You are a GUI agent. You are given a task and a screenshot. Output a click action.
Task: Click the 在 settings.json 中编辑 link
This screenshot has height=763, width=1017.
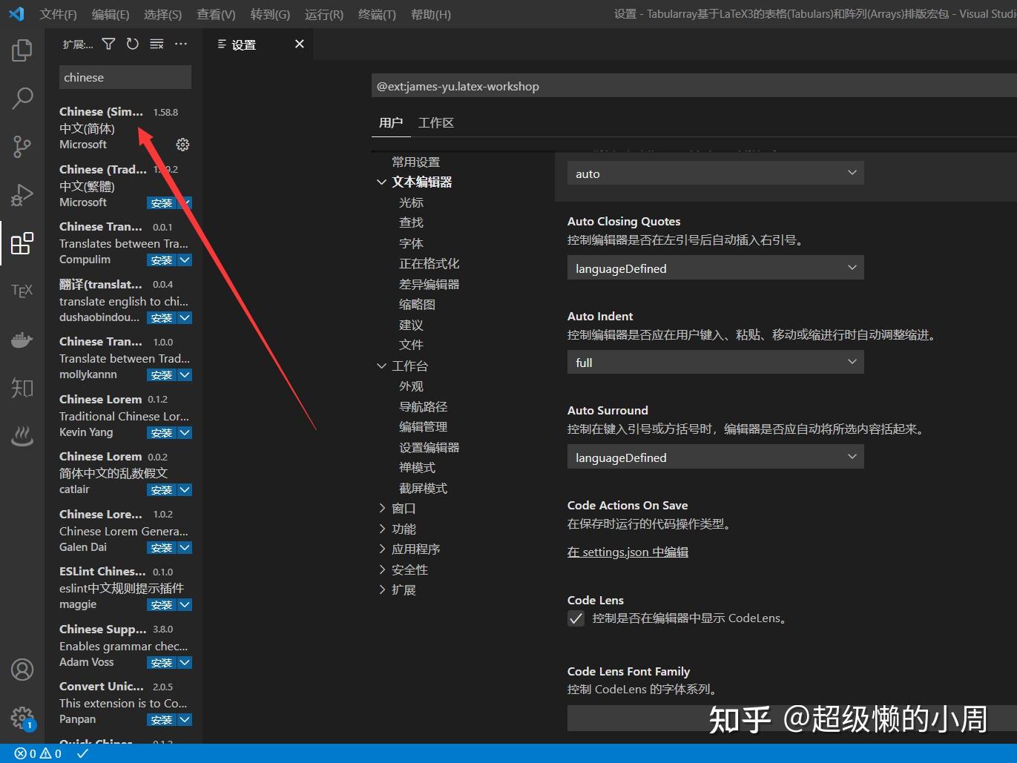(628, 552)
